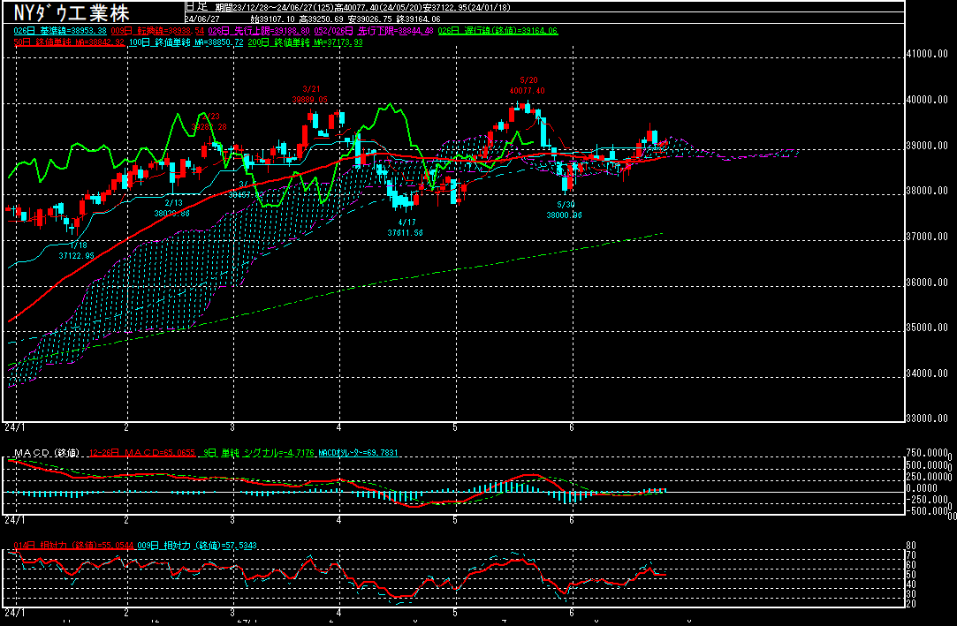Click price axis label '40000.00'

927,100
